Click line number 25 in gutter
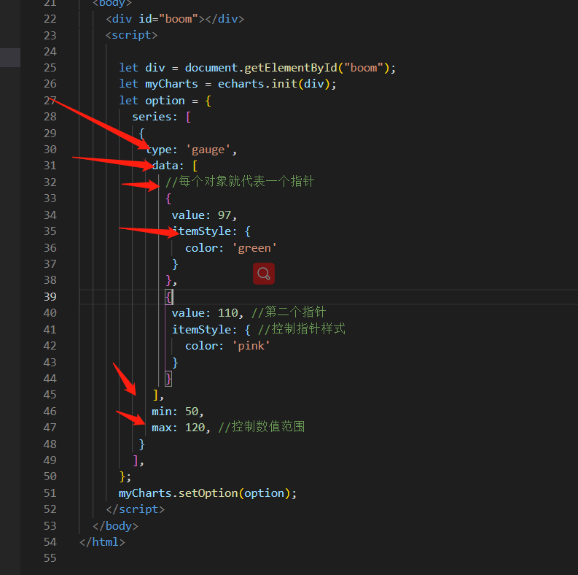Image resolution: width=578 pixels, height=575 pixels. 50,68
